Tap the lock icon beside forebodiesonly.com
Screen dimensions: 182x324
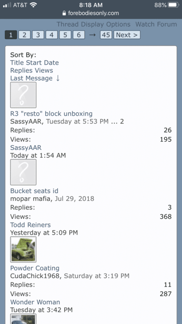[x=64, y=13]
